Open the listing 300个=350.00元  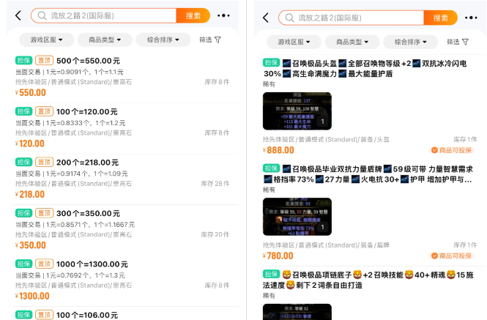88,213
